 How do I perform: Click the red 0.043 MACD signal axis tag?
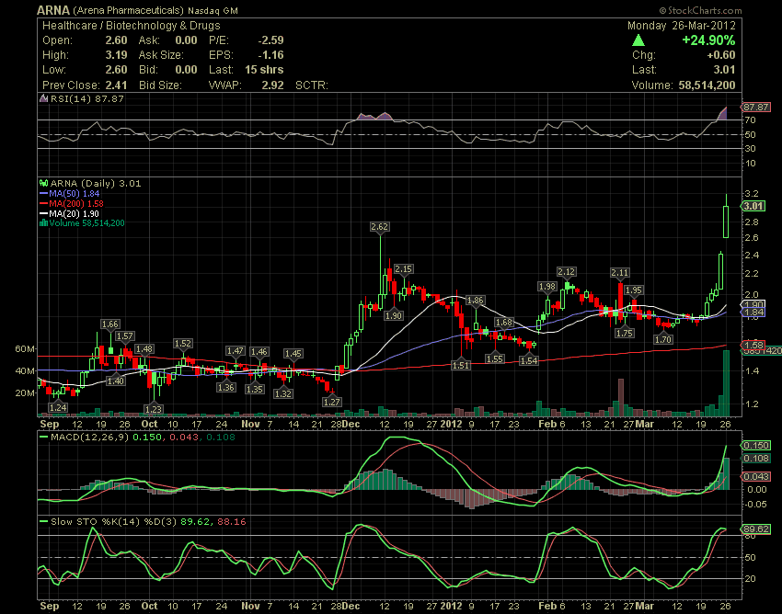(x=756, y=477)
